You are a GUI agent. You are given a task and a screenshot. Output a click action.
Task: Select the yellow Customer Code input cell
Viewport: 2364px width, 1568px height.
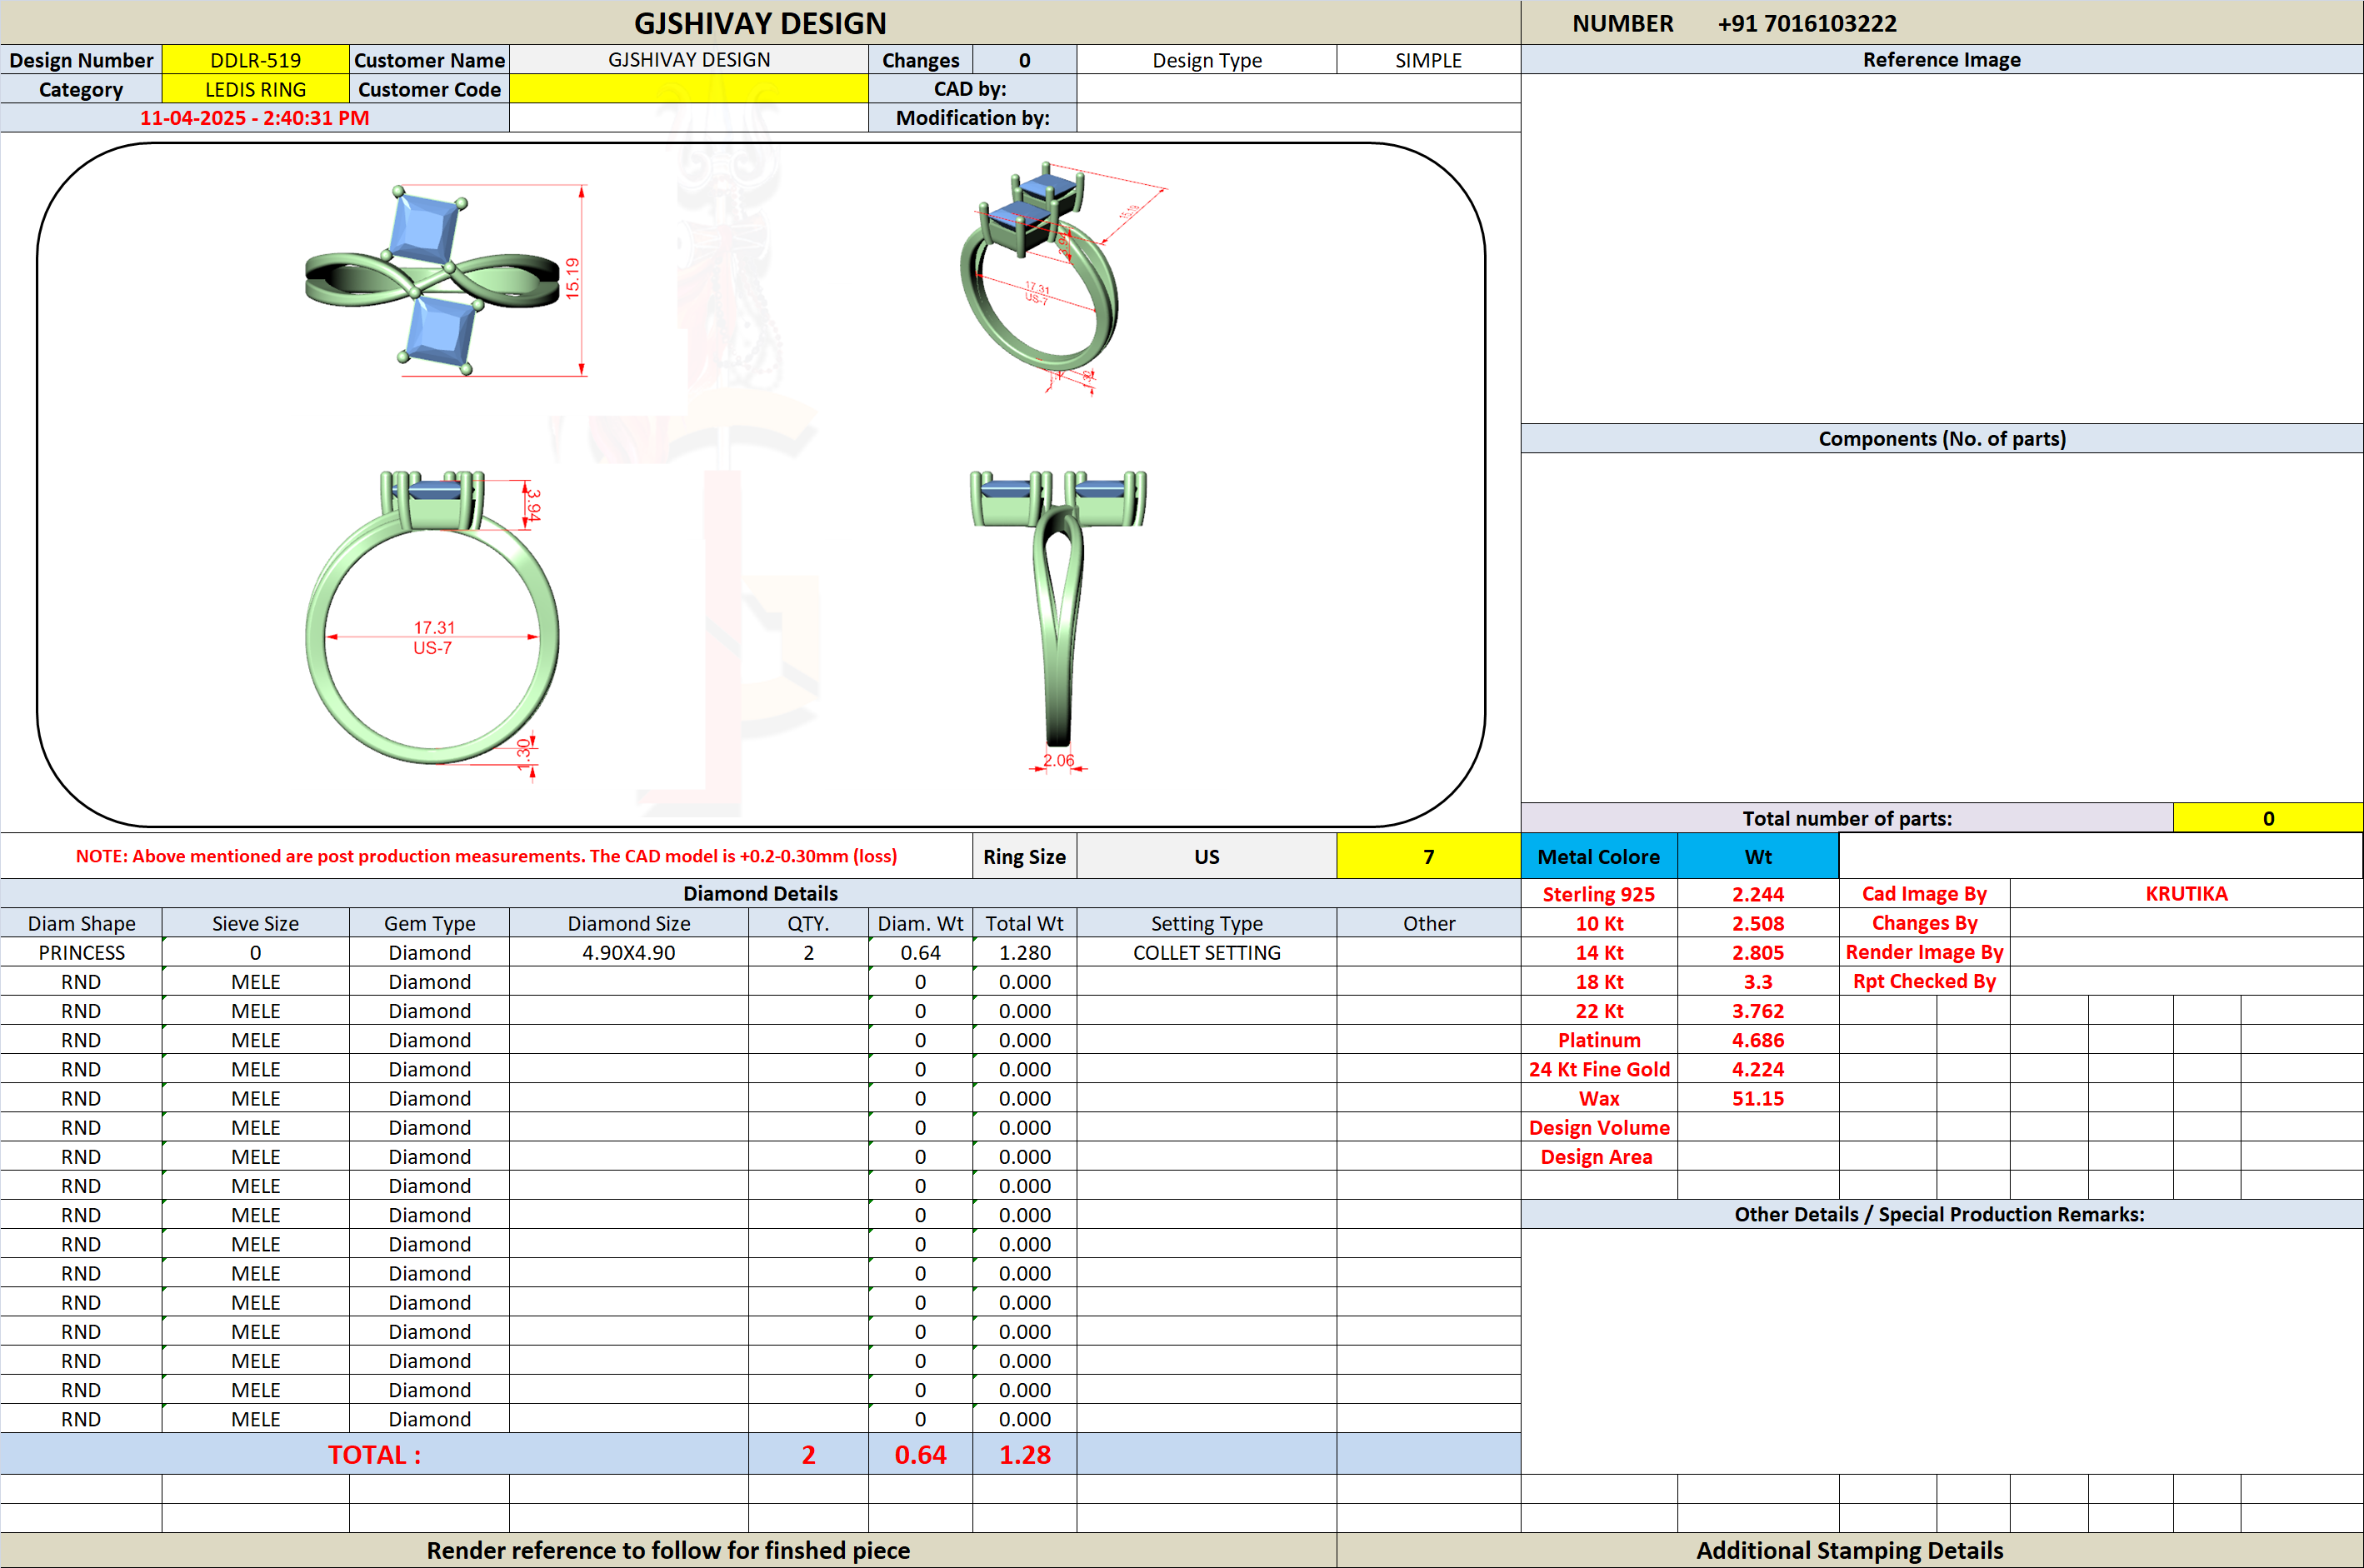coord(688,89)
